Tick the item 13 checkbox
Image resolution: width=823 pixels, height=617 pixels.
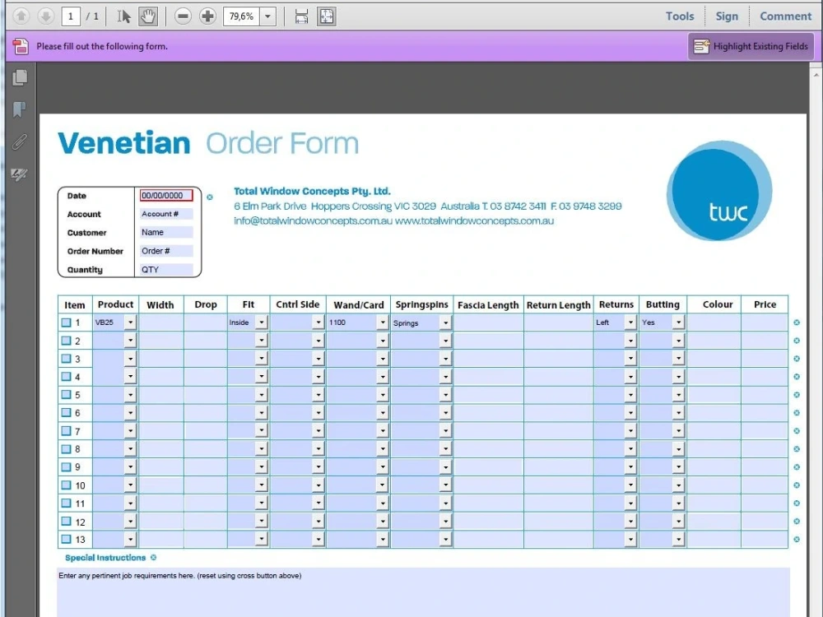[x=66, y=539]
